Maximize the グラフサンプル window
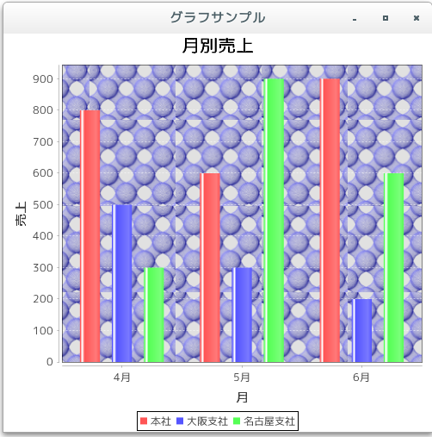 [386, 18]
